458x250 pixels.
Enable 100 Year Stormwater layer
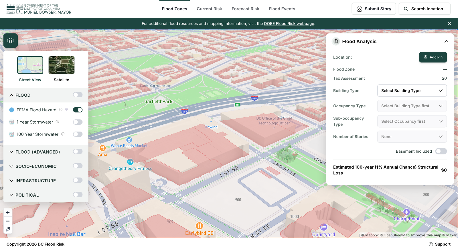[78, 134]
